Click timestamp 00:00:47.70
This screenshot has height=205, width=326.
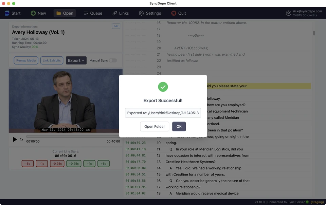click(x=135, y=162)
